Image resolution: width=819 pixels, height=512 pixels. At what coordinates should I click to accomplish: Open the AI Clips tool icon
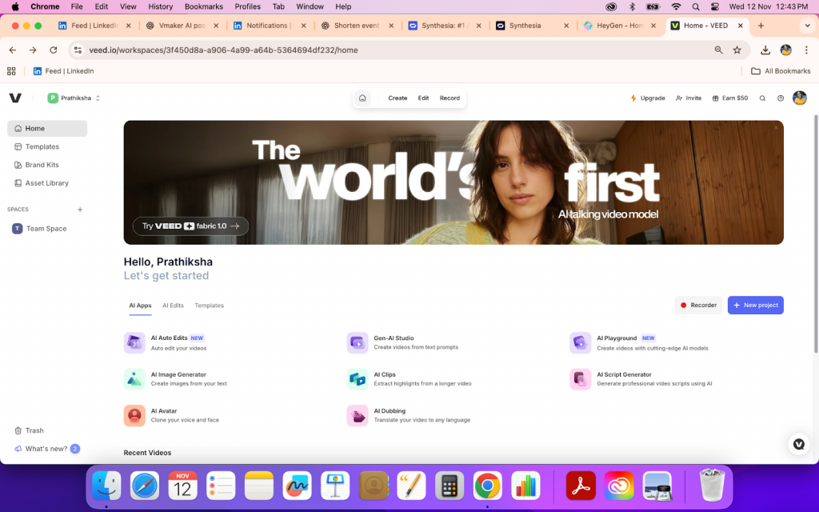click(358, 379)
